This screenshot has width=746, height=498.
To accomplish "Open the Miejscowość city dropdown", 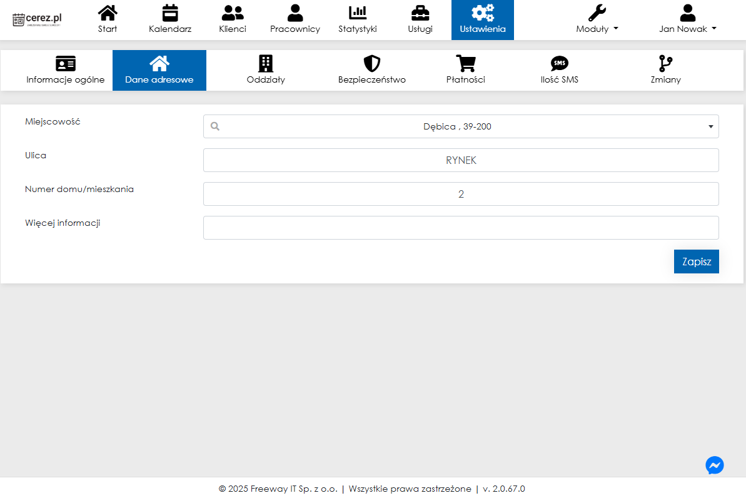I will pos(461,126).
